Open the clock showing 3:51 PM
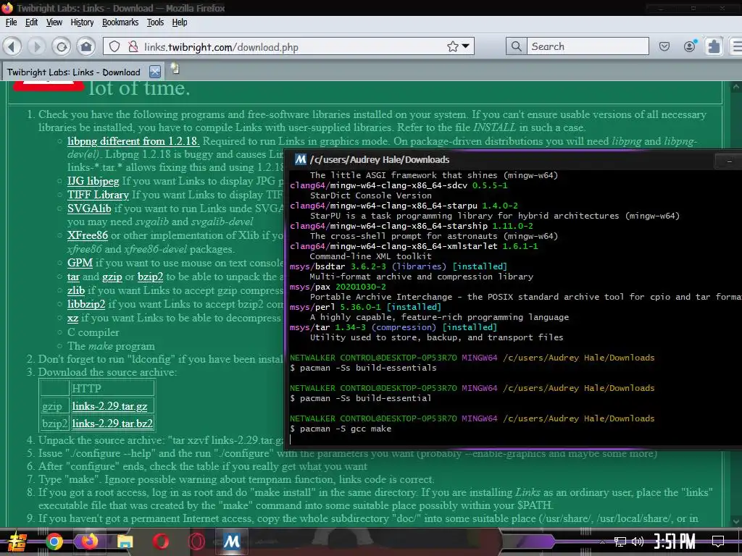 675,542
